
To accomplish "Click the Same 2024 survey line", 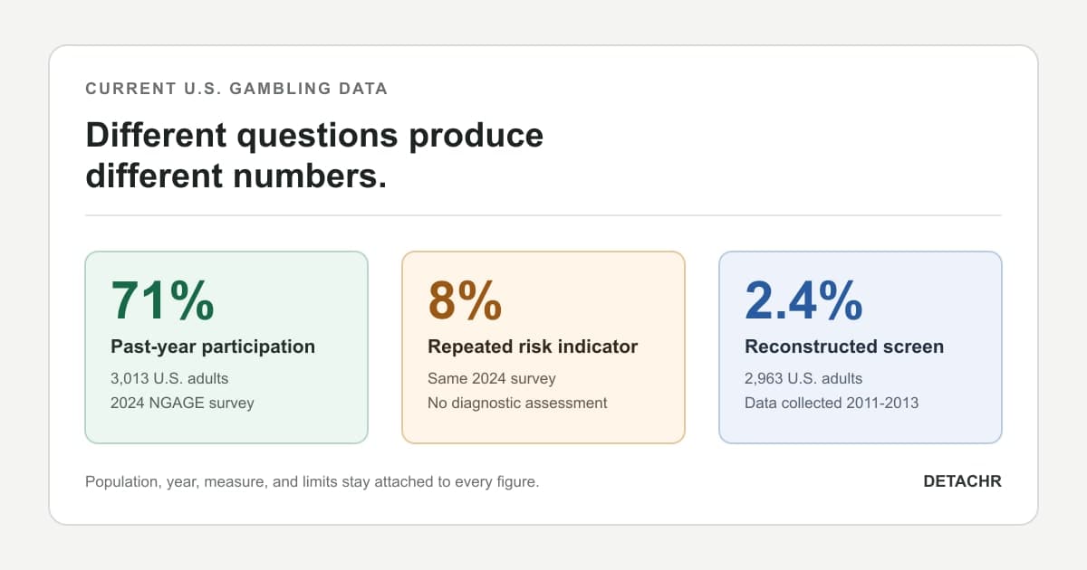I will pyautogui.click(x=492, y=378).
